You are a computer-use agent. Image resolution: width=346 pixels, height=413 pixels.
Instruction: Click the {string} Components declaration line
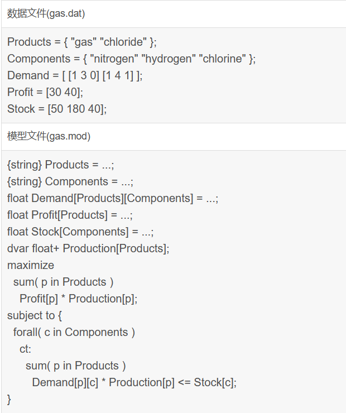[70, 182]
